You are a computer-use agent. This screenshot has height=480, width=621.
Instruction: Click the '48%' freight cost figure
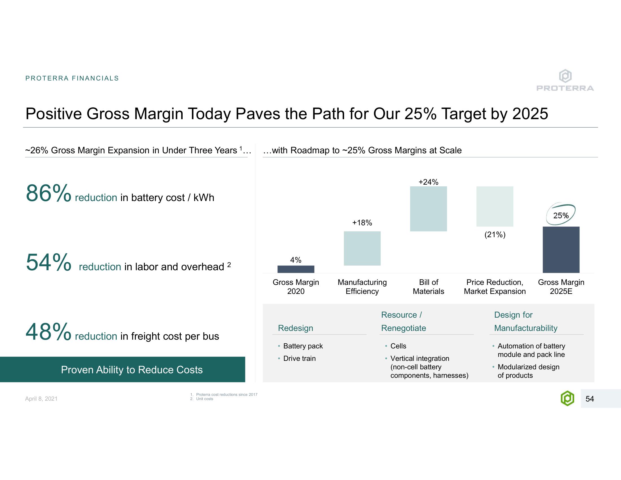click(48, 332)
